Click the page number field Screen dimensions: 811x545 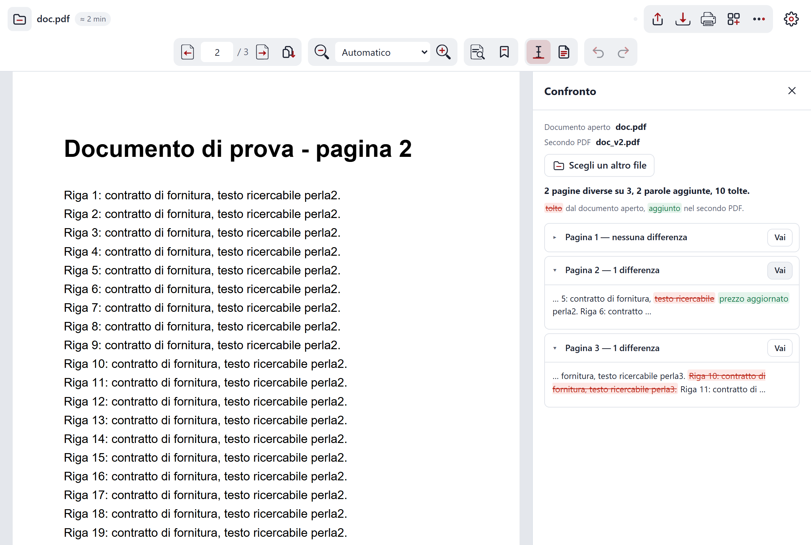tap(217, 52)
